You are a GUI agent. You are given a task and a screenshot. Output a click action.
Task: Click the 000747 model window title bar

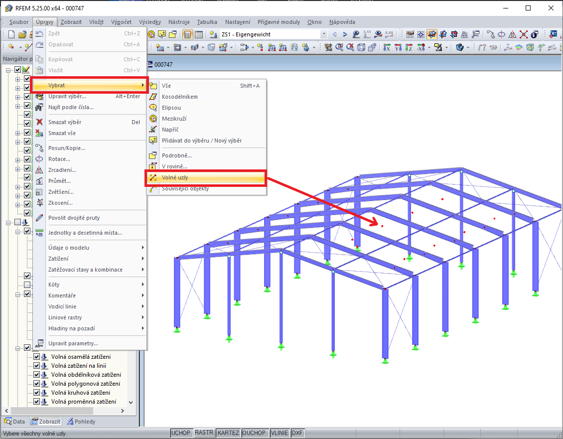pyautogui.click(x=354, y=65)
